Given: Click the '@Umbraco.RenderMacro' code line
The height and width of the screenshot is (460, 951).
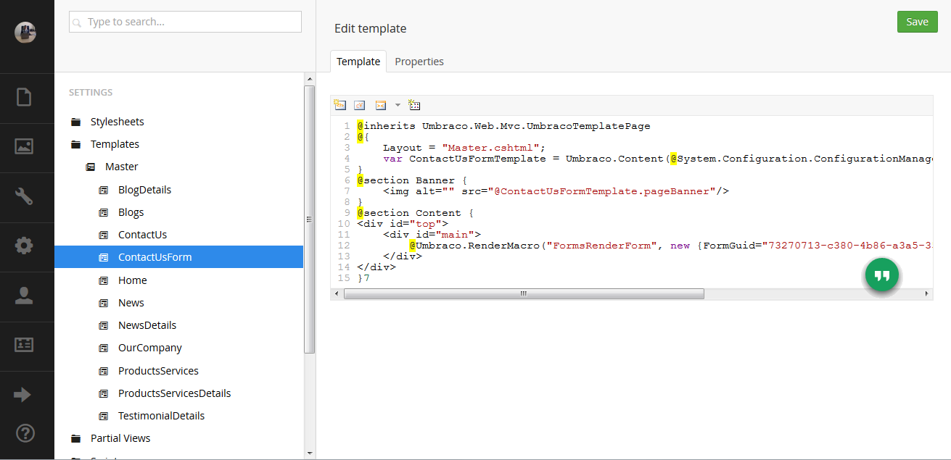Looking at the screenshot, I should [x=671, y=246].
